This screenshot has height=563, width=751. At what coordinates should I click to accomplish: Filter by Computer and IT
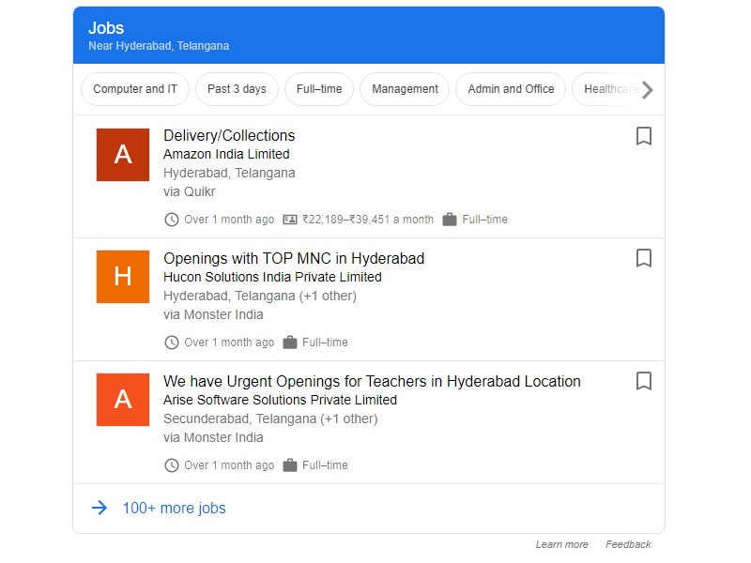135,89
